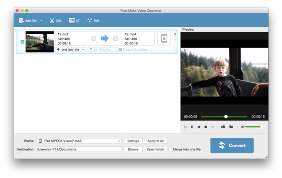Viewport: 282px width, 178px height.
Task: Open the und aac ste audio track dropdown
Action: point(70,50)
